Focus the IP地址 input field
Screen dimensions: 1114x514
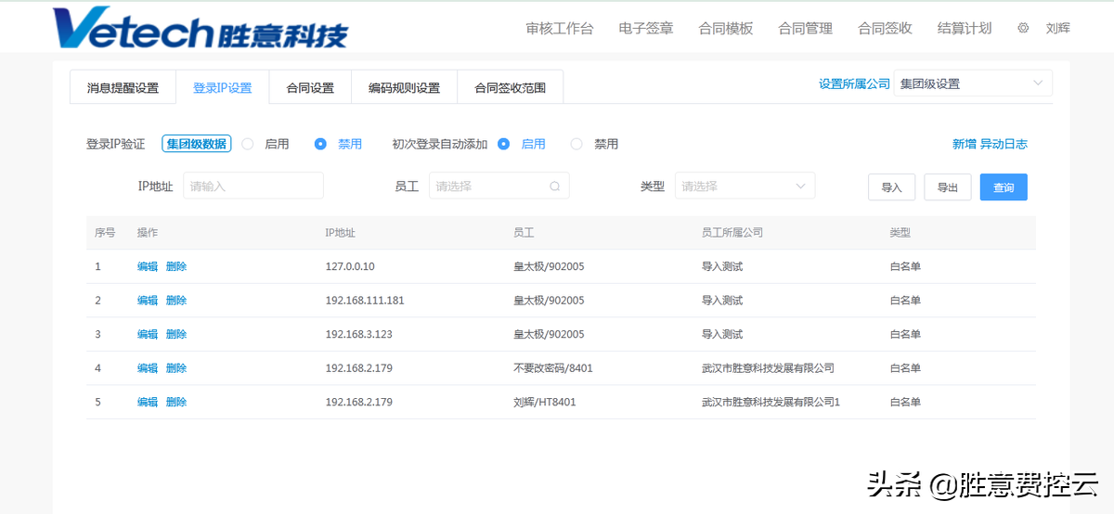pyautogui.click(x=253, y=186)
